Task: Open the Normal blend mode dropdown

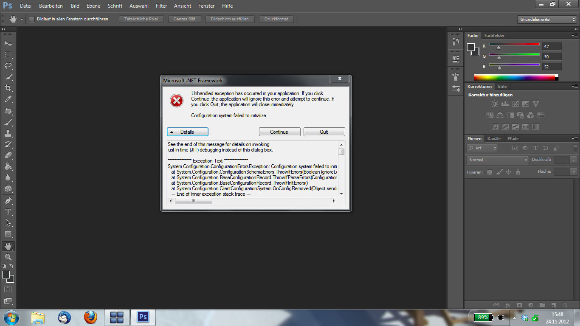Action: [497, 160]
